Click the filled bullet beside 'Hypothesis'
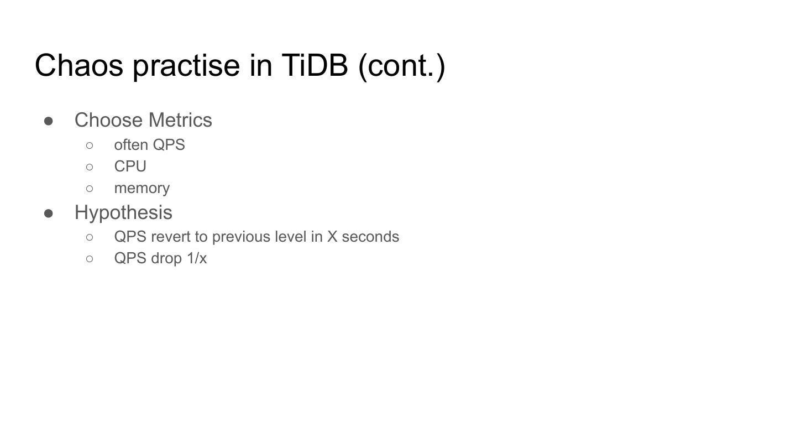This screenshot has height=448, width=796. [x=49, y=213]
